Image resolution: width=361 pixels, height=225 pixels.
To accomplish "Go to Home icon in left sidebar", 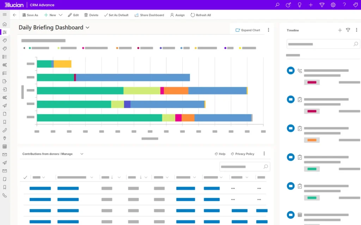I will [x=5, y=24].
